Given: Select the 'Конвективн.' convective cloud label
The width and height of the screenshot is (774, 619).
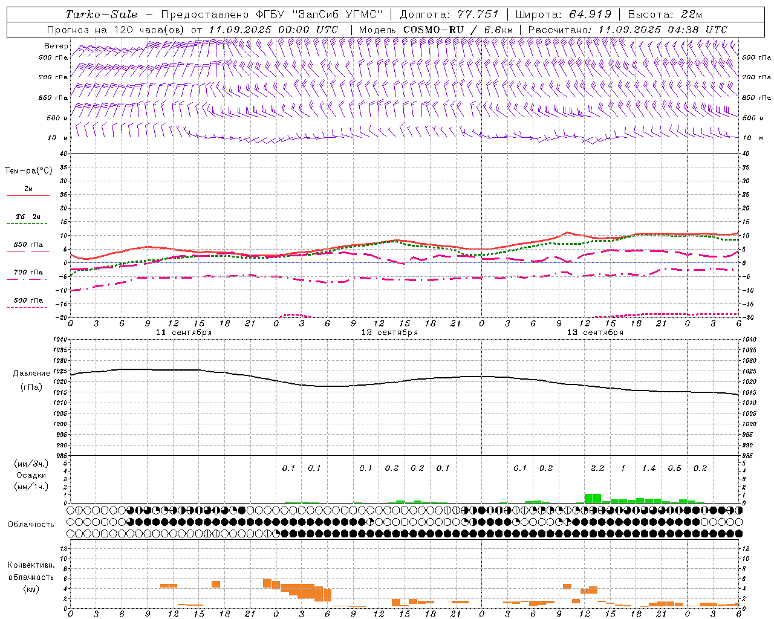Looking at the screenshot, I should (x=31, y=565).
